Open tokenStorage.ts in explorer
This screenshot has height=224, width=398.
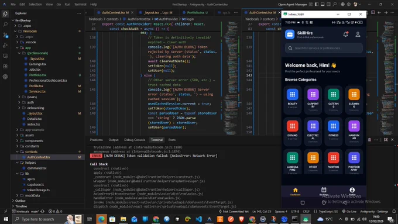(38, 190)
